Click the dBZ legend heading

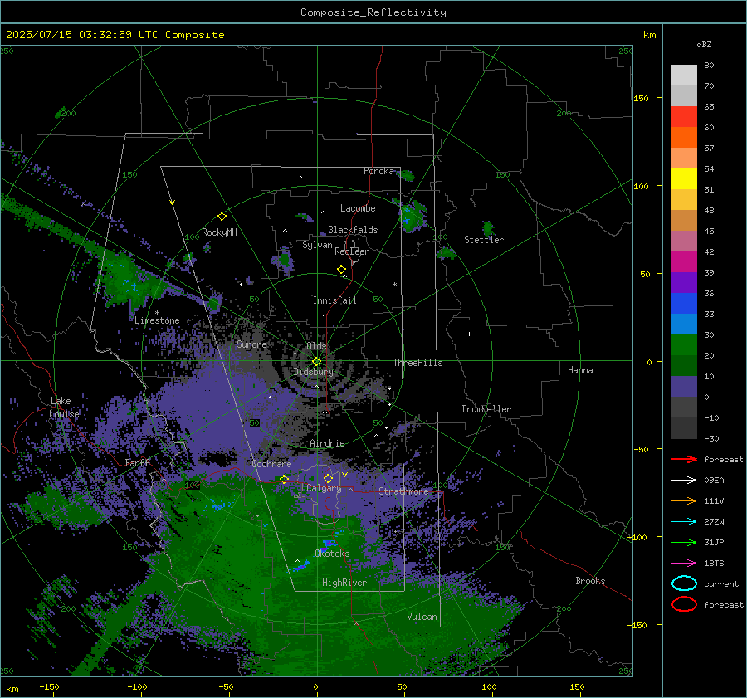click(x=704, y=44)
